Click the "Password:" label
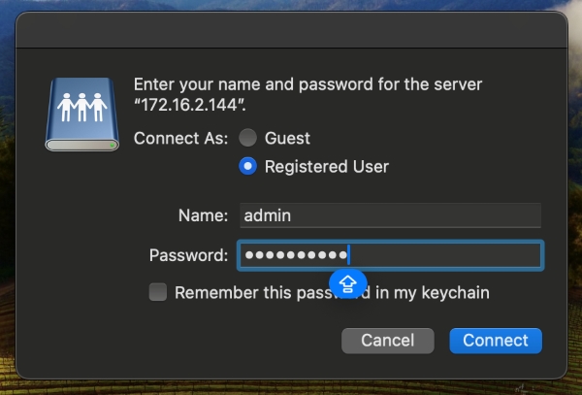This screenshot has width=582, height=395. (x=188, y=255)
